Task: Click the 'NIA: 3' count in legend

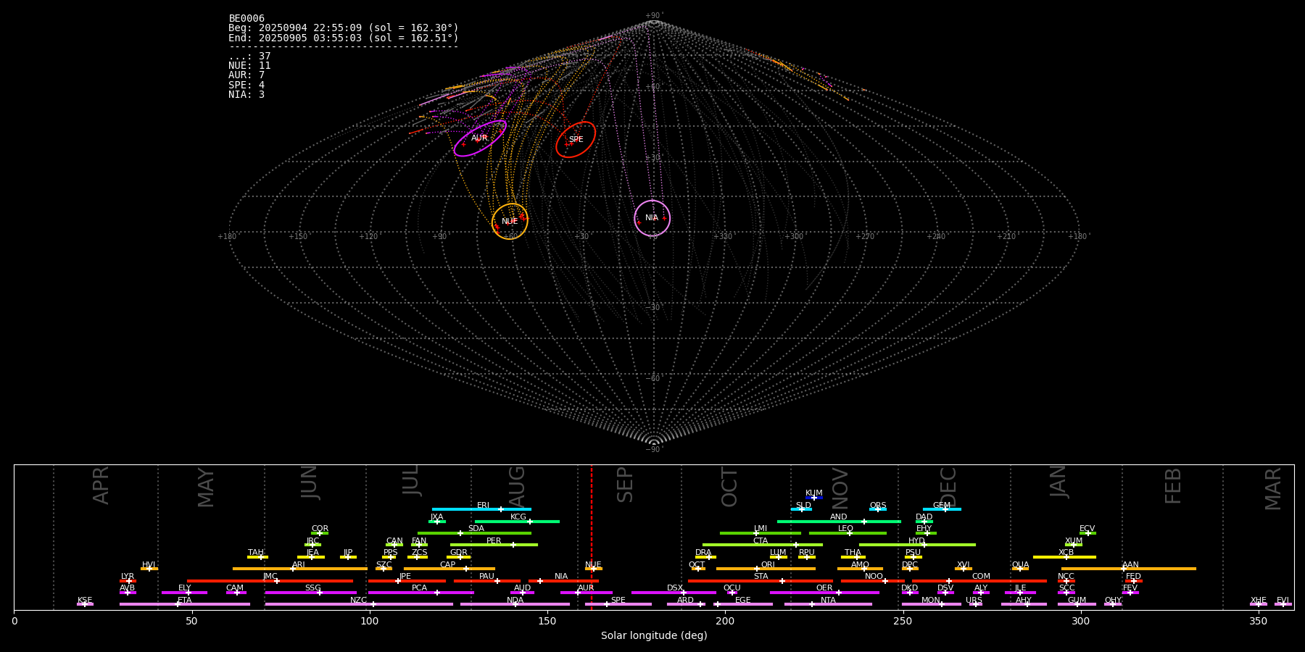Action: 246,95
